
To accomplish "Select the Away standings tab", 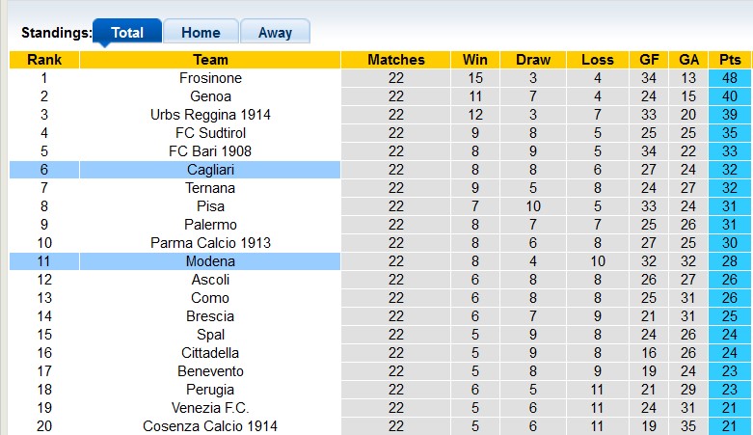I will (275, 32).
